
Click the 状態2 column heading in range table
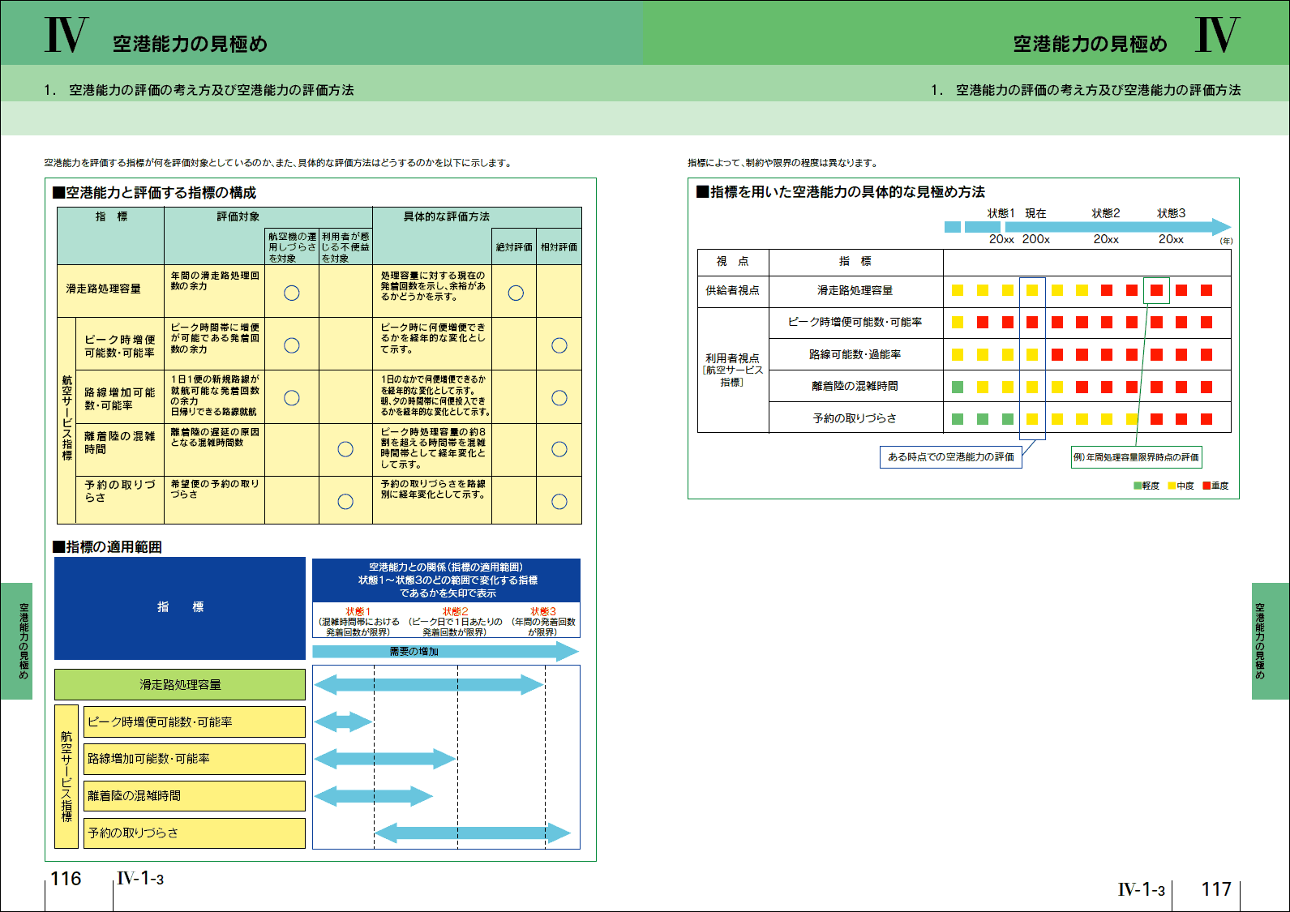coord(455,611)
